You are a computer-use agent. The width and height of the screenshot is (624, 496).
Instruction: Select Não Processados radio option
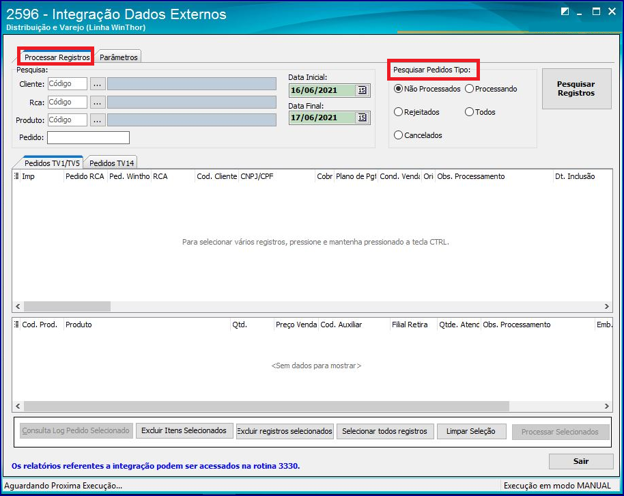pos(427,89)
